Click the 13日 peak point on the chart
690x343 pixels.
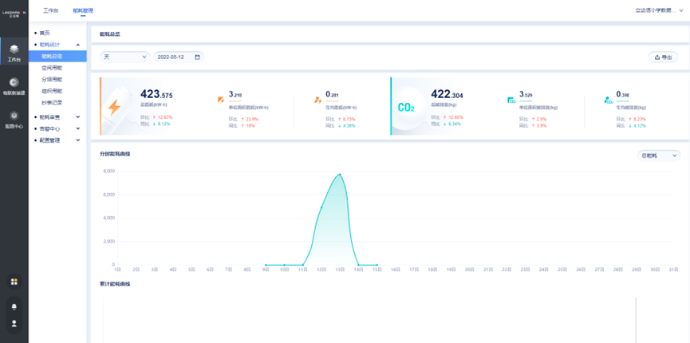[340, 174]
